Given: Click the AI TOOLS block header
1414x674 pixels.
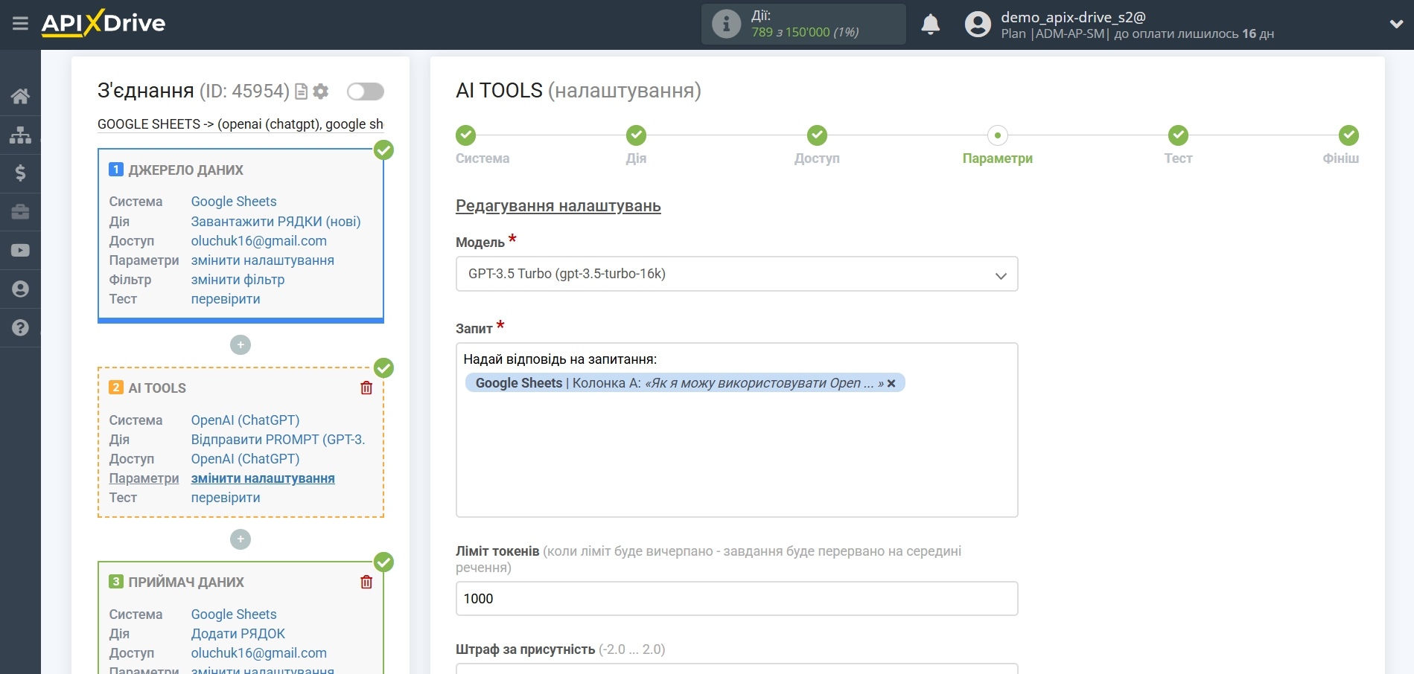Looking at the screenshot, I should 157,388.
